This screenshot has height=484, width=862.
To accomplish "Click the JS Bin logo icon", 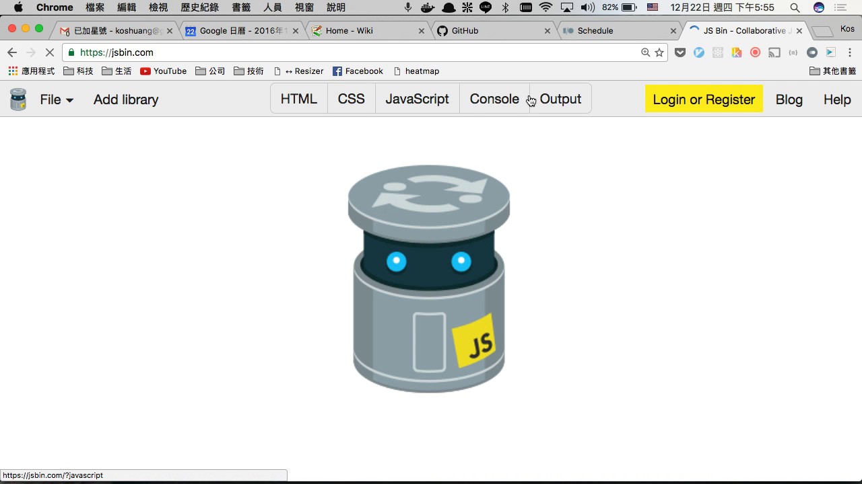I will [x=18, y=99].
